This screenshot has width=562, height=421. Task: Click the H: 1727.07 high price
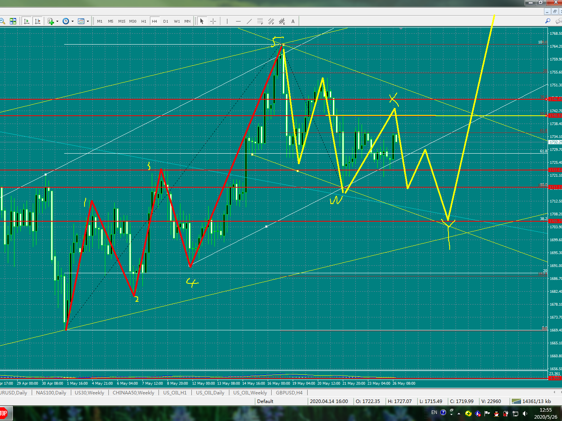click(x=400, y=401)
